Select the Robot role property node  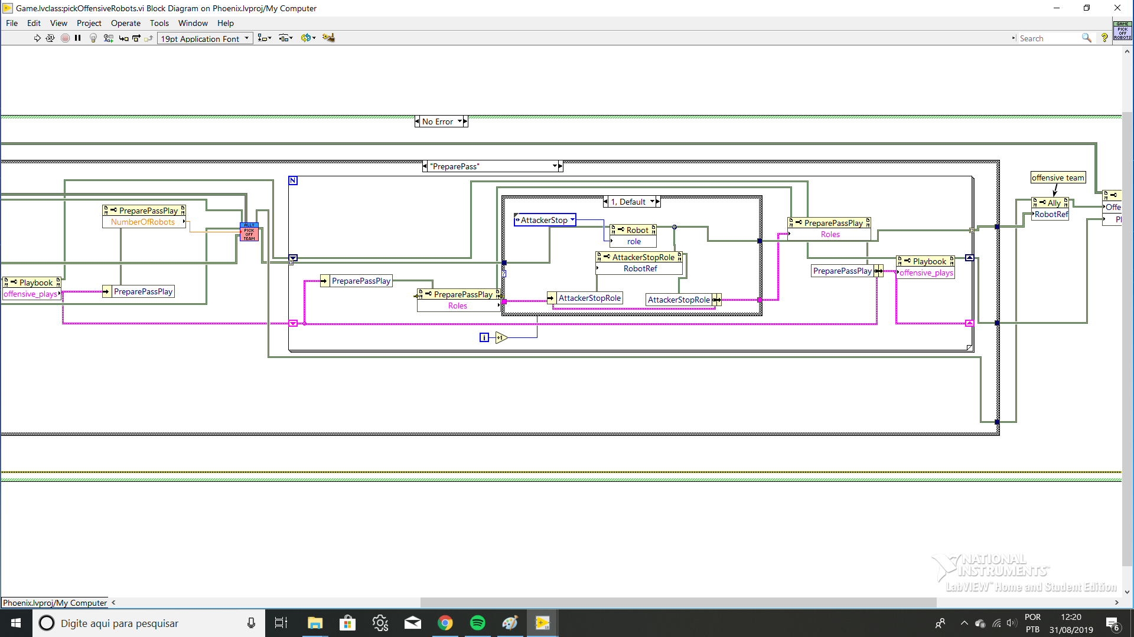(x=633, y=235)
